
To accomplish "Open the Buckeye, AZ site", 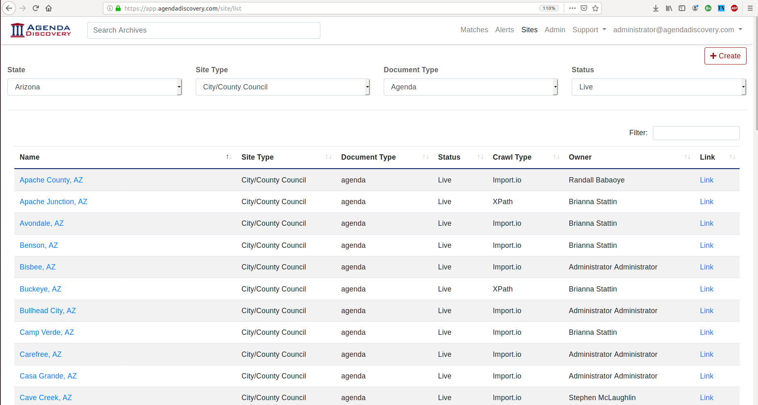I will [x=40, y=289].
